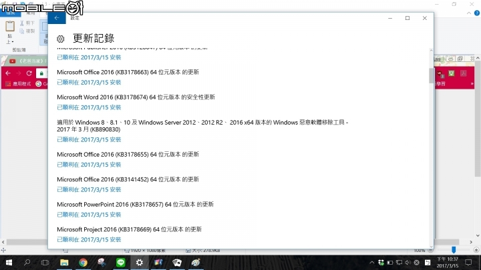Switch to Paint on the taskbar
The height and width of the screenshot is (270, 481).
tap(196, 263)
